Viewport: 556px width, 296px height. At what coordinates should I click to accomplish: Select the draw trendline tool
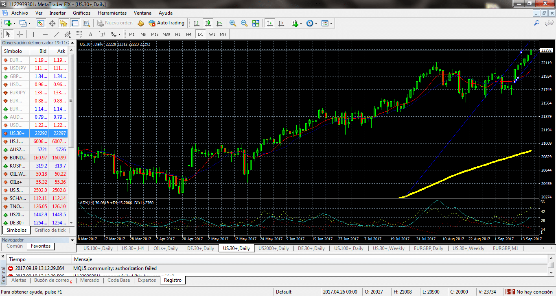pyautogui.click(x=57, y=34)
